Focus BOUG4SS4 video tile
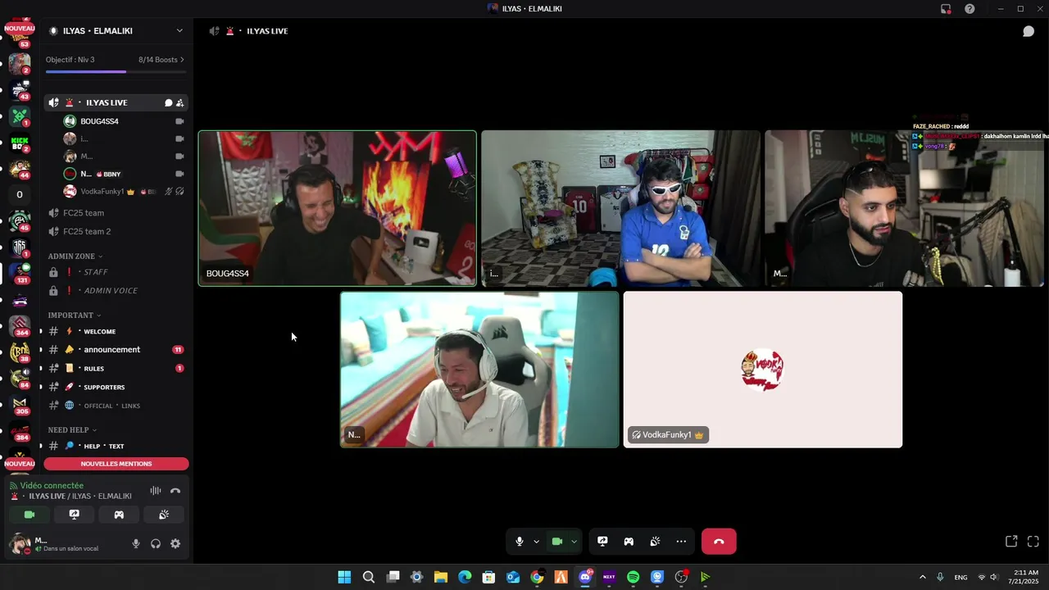The image size is (1049, 590). coord(337,208)
